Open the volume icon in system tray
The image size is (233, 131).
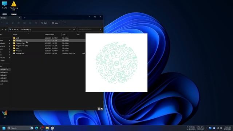pos(221,128)
